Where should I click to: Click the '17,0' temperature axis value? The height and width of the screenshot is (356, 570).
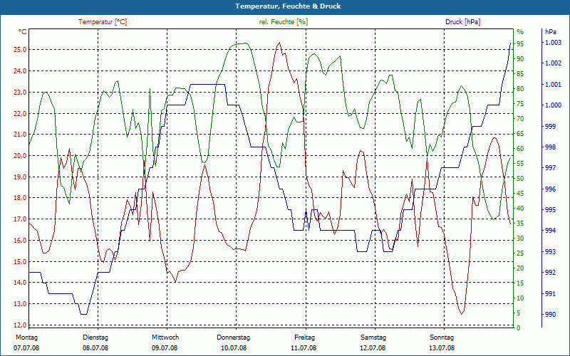point(20,219)
